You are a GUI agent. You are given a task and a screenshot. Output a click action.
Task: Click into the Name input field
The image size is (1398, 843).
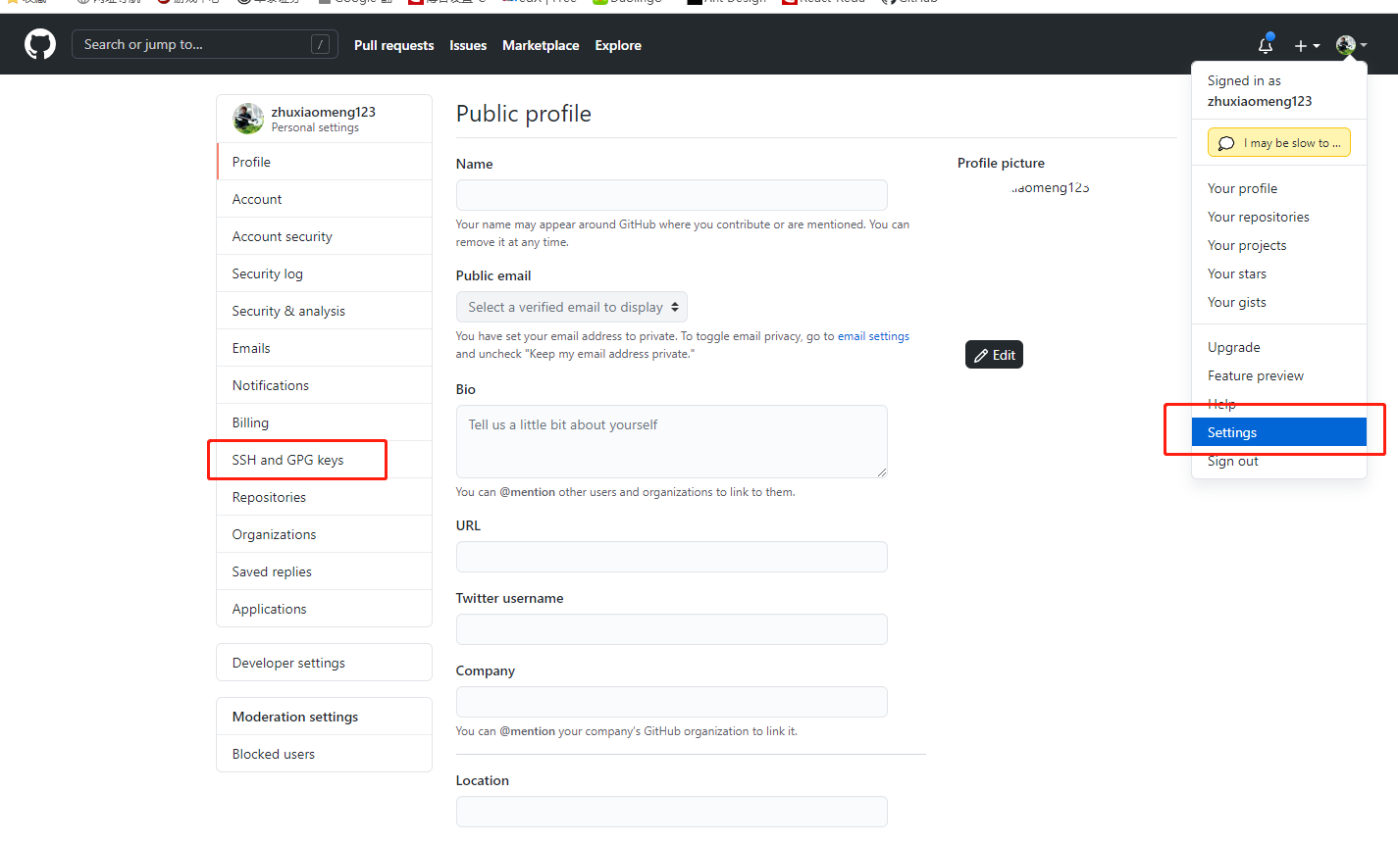672,195
